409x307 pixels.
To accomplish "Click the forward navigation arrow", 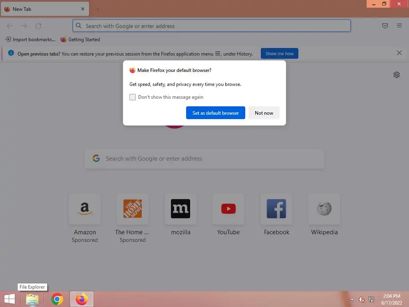I will click(24, 26).
